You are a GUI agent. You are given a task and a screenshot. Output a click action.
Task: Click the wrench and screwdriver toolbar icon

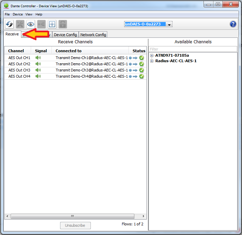(20, 24)
